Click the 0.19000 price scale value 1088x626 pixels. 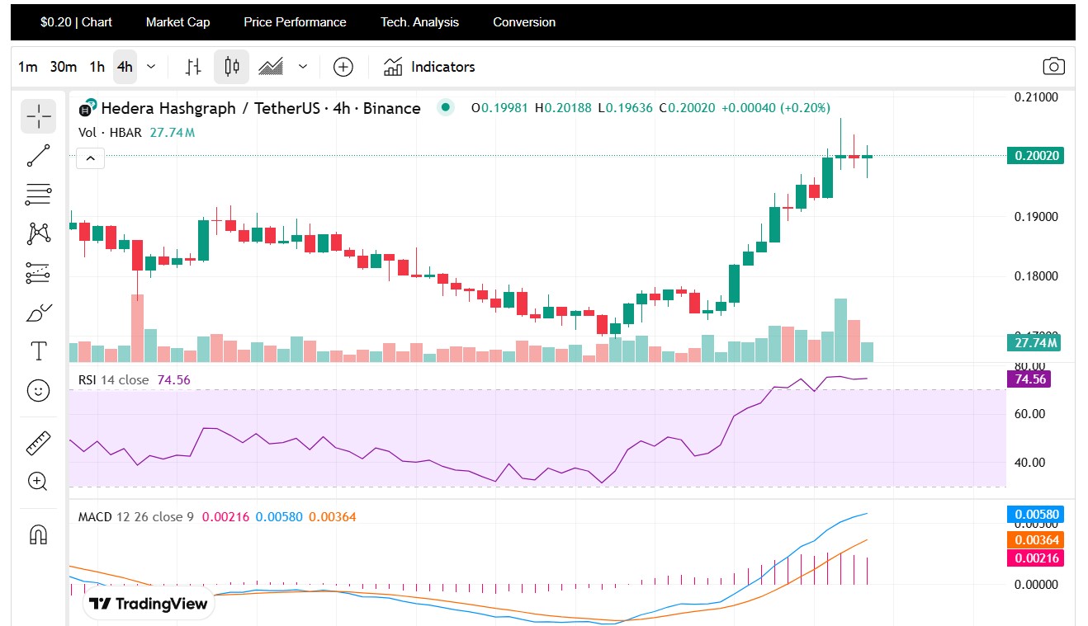1035,217
